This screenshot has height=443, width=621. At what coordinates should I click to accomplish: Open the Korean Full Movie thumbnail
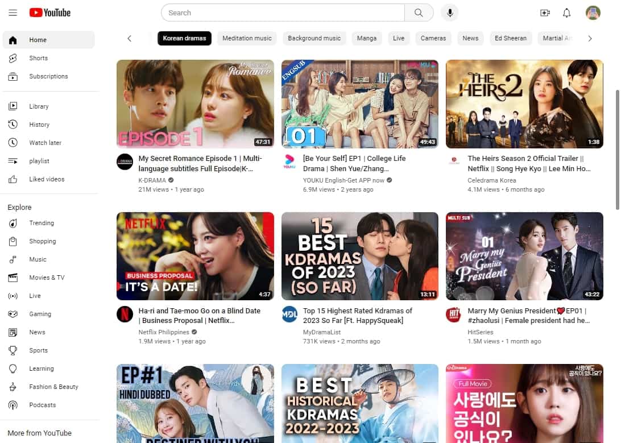(x=525, y=403)
